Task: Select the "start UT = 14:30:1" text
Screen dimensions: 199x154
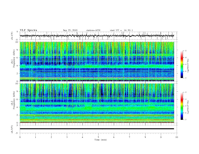Action: (x=121, y=30)
